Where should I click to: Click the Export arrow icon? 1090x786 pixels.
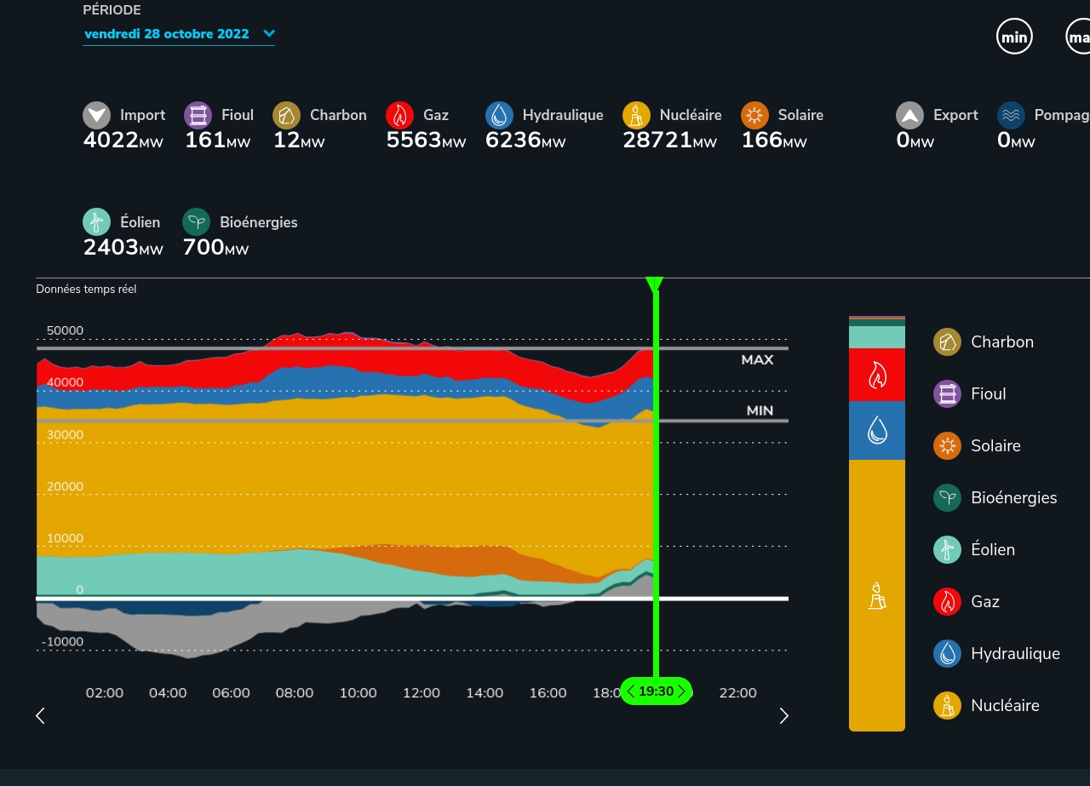[x=909, y=115]
